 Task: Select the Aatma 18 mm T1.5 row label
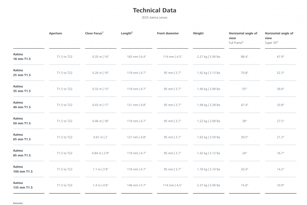pyautogui.click(x=22, y=57)
